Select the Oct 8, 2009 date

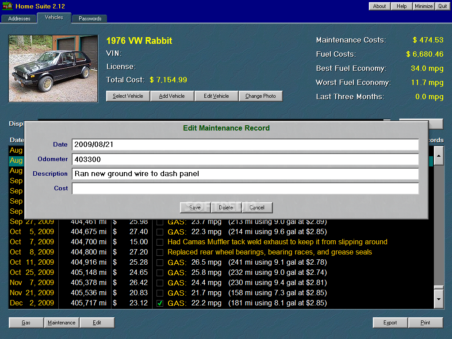[32, 252]
